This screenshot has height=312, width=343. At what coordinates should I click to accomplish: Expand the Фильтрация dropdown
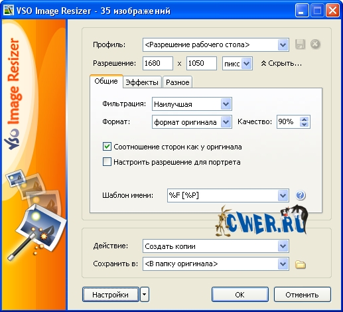(x=226, y=104)
